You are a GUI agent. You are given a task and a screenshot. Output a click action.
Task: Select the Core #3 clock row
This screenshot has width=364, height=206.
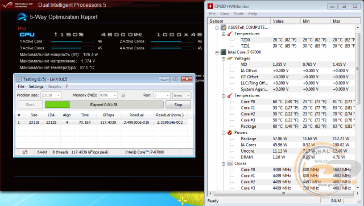(297, 188)
